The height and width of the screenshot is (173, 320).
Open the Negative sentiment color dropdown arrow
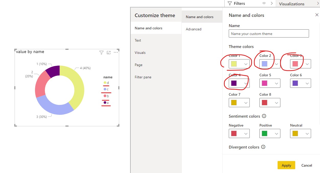tap(246, 134)
